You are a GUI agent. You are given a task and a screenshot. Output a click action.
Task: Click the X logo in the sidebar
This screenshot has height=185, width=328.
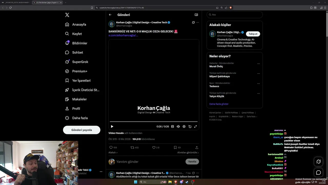pos(67,15)
